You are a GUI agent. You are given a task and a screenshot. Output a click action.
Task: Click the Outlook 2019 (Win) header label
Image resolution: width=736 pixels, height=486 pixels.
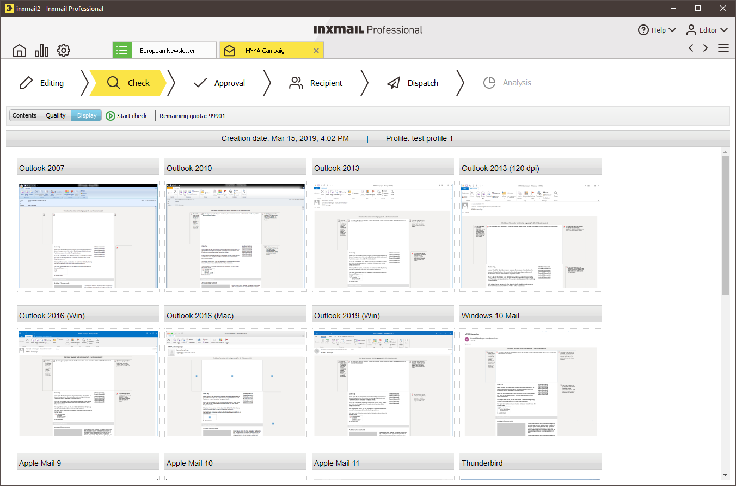coord(383,315)
